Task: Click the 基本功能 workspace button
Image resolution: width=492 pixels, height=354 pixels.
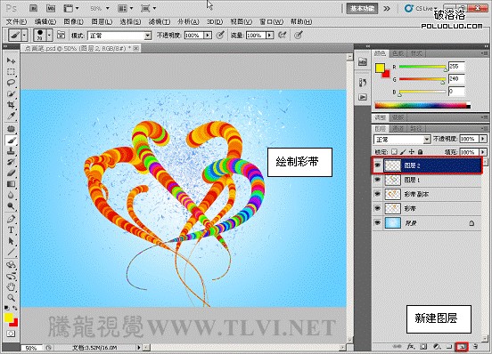Action: 362,9
